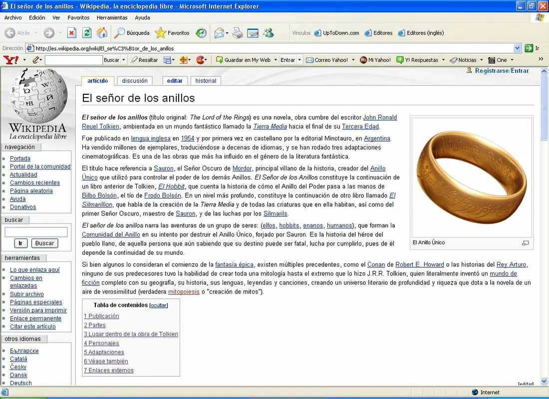Image resolution: width=549 pixels, height=399 pixels.
Task: Open Y! Respuestas button
Action: (x=417, y=60)
